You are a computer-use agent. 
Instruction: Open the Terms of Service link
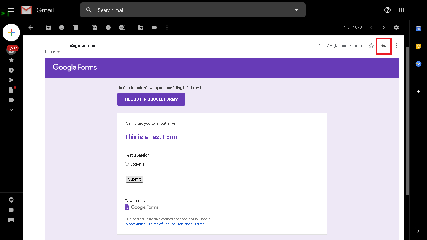click(x=162, y=224)
